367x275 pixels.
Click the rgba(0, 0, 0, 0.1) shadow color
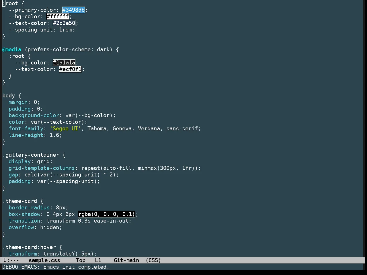[x=106, y=214]
